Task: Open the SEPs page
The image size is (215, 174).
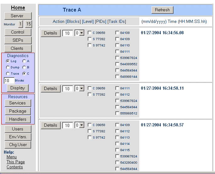Action: (18, 40)
